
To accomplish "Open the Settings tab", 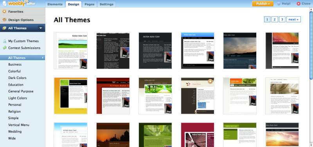I will (106, 4).
